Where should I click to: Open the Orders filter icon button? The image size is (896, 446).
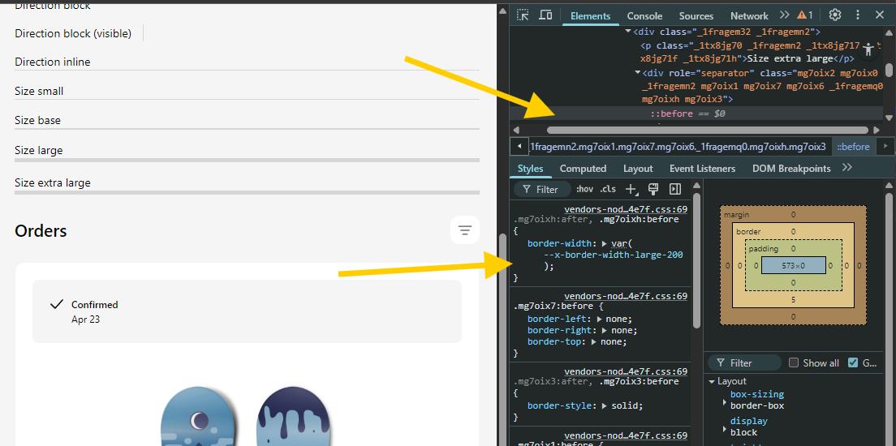pos(465,230)
